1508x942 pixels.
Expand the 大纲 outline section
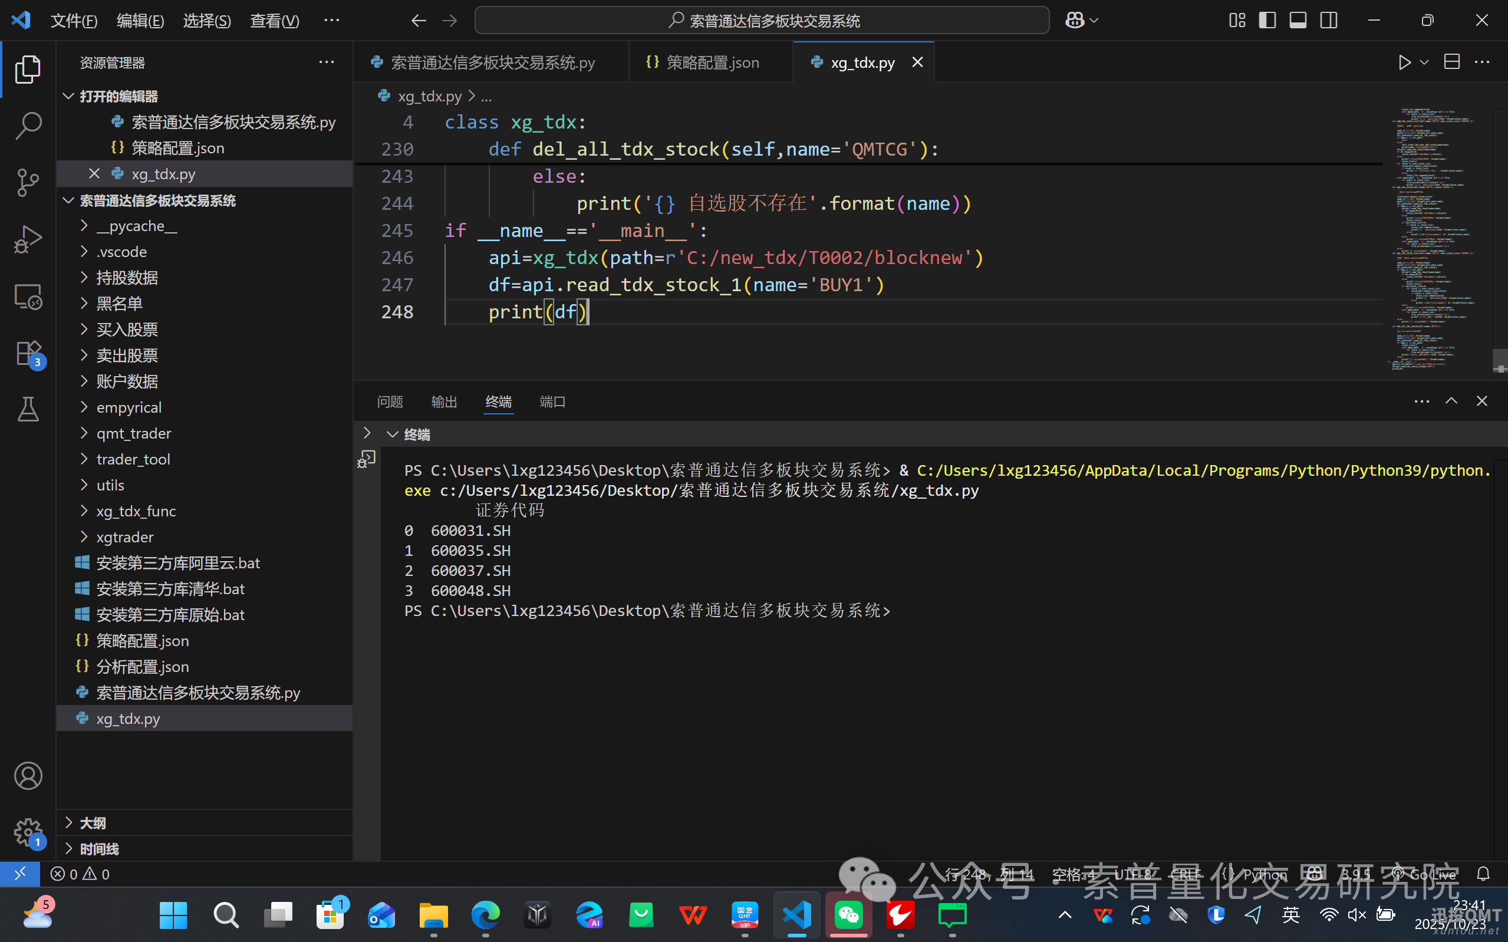pos(92,823)
